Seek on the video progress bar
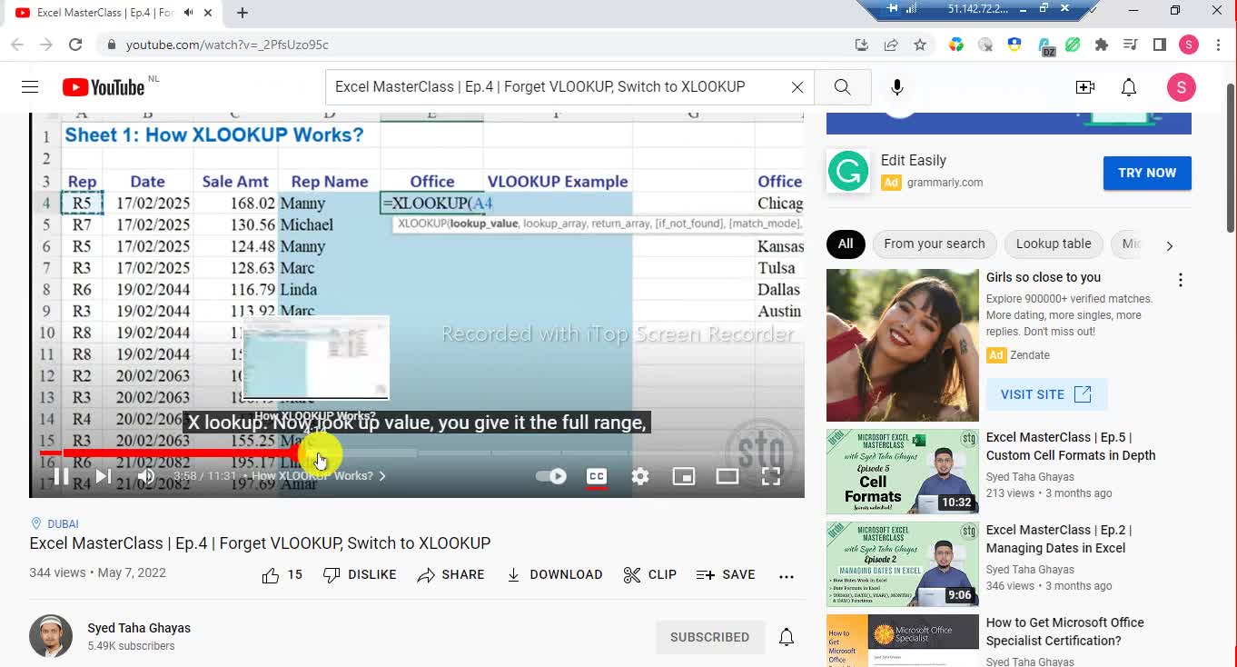 [x=417, y=453]
